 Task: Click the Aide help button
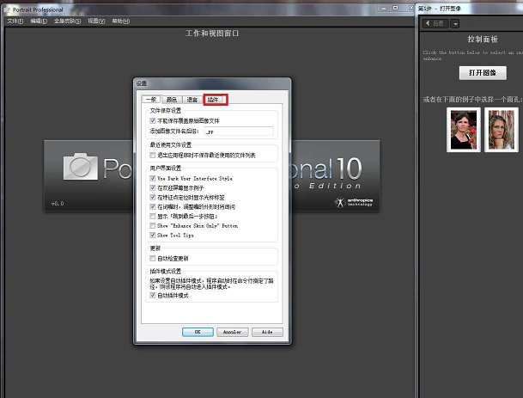[267, 332]
